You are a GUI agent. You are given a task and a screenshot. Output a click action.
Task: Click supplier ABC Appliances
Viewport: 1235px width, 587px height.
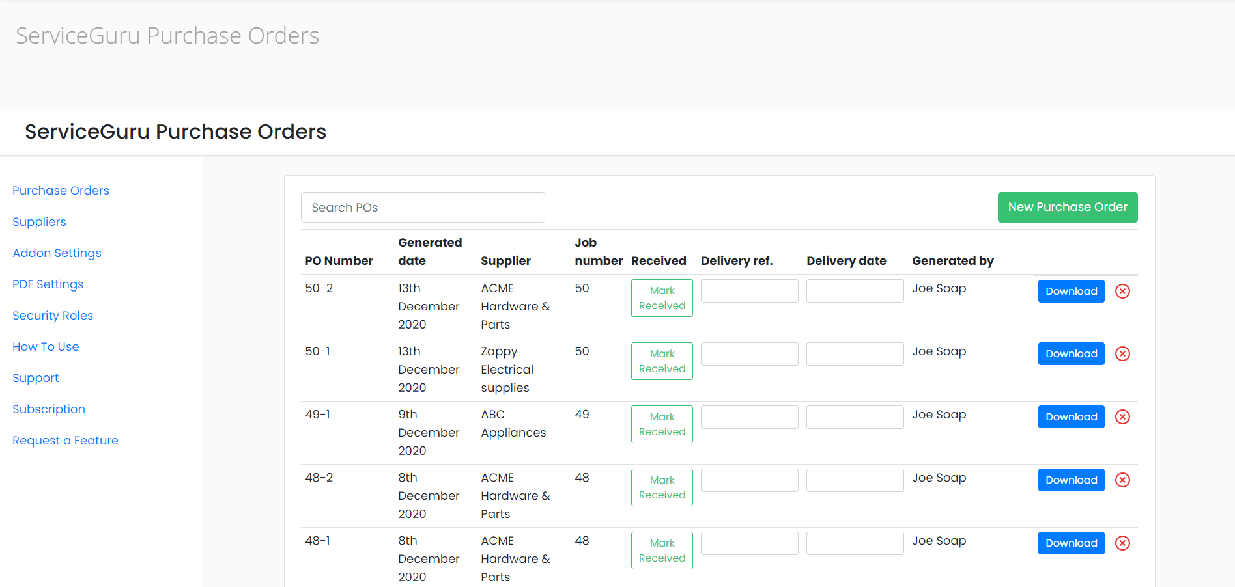tap(513, 424)
